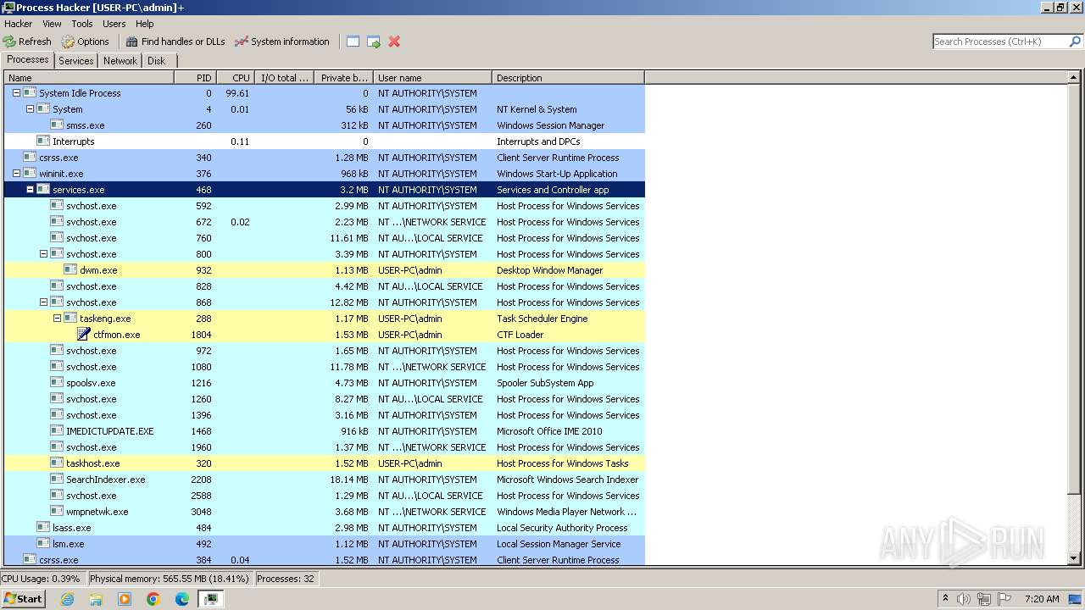Launch Chrome from the taskbar
Image resolution: width=1085 pixels, height=610 pixels.
[153, 599]
